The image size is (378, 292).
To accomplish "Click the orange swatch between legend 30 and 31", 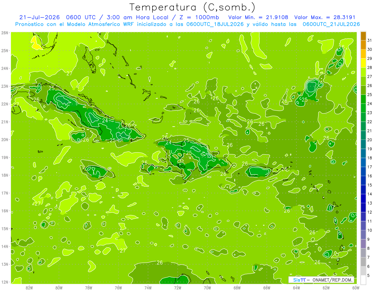I will point(363,45).
